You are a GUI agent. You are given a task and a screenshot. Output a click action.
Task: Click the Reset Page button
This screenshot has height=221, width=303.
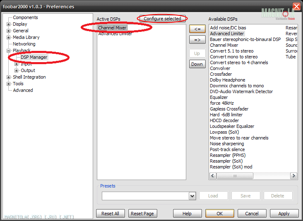coord(143,214)
